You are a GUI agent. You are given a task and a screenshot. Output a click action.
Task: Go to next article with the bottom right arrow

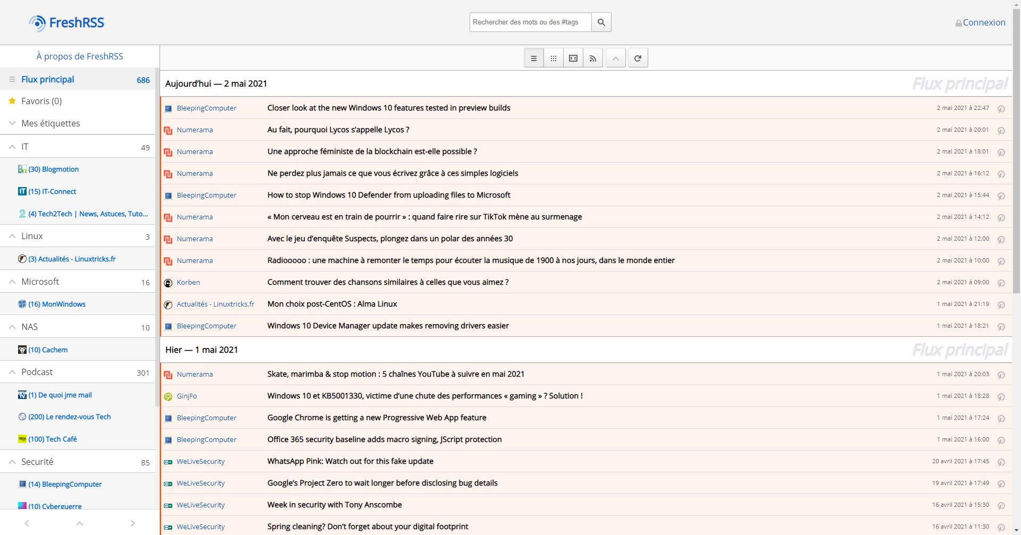coord(132,523)
